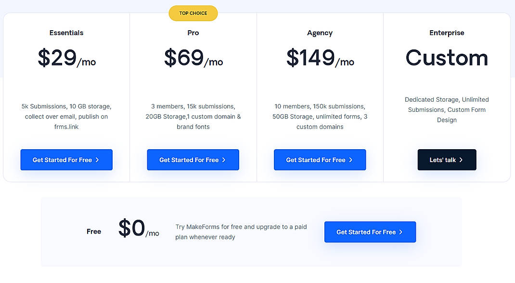Click Get Started For Free under Agency

click(x=320, y=159)
